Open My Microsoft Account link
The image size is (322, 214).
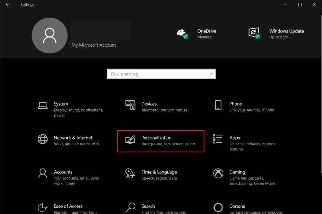tap(94, 45)
